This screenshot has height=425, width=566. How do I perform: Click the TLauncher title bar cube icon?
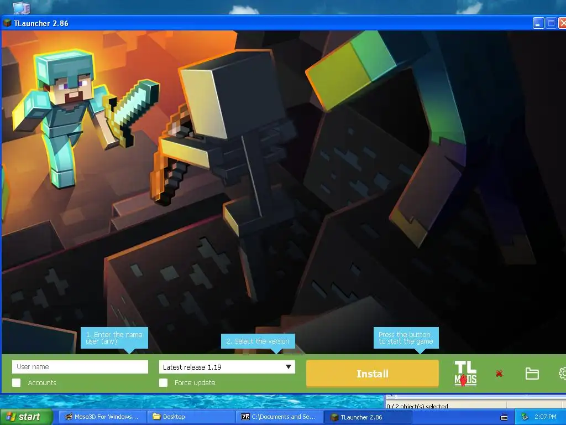point(7,23)
